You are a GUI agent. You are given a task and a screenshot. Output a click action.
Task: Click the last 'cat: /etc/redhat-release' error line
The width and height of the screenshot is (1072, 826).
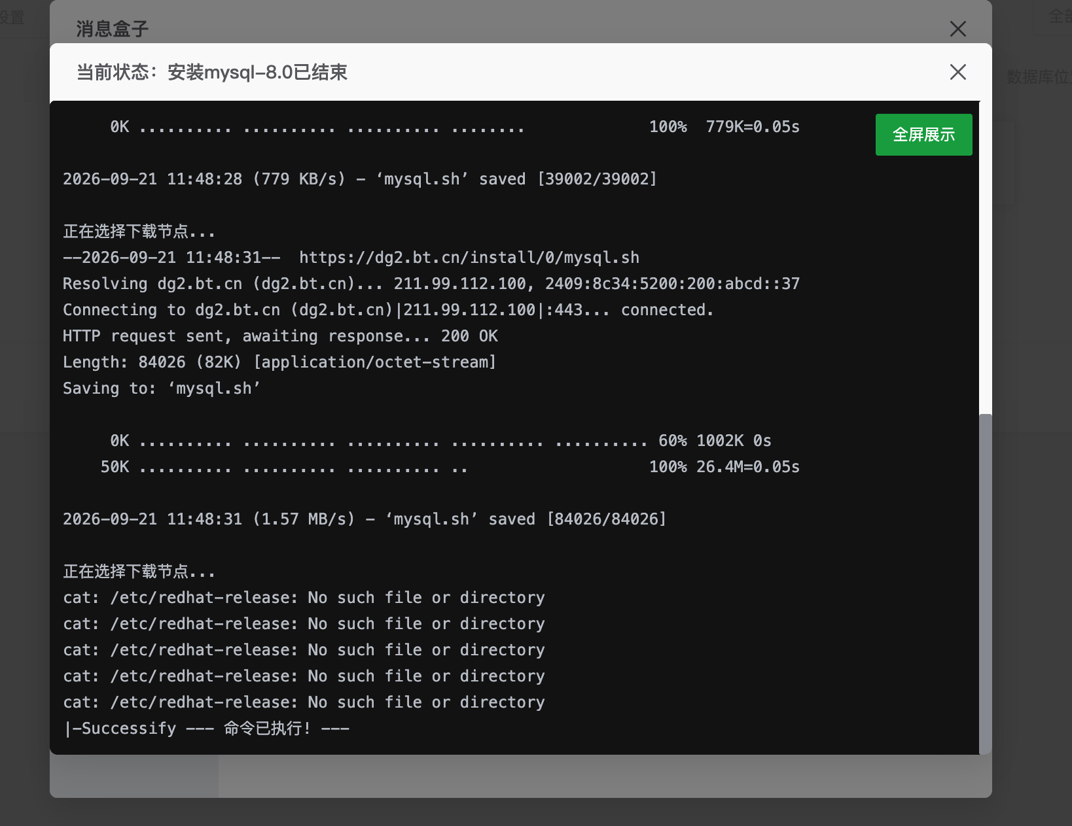point(304,702)
